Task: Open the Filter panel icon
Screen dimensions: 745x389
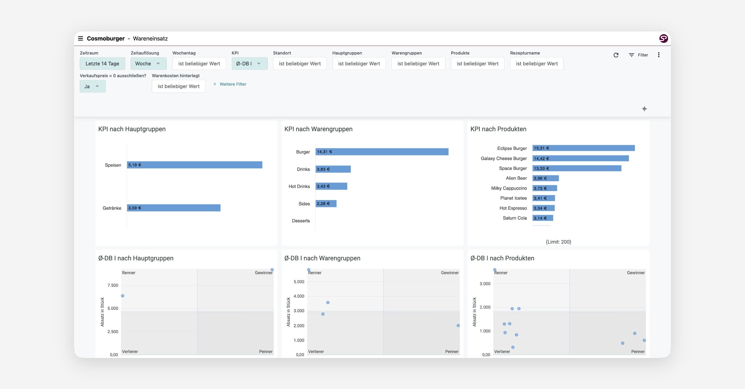Action: 631,55
